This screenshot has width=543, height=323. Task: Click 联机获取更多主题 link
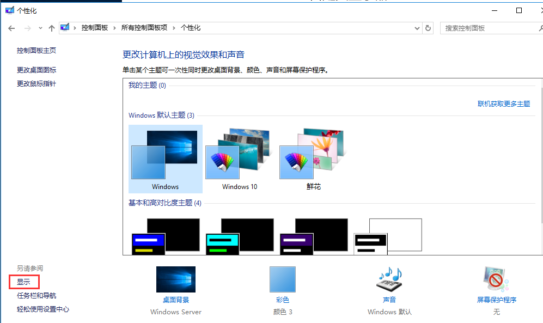click(x=504, y=104)
